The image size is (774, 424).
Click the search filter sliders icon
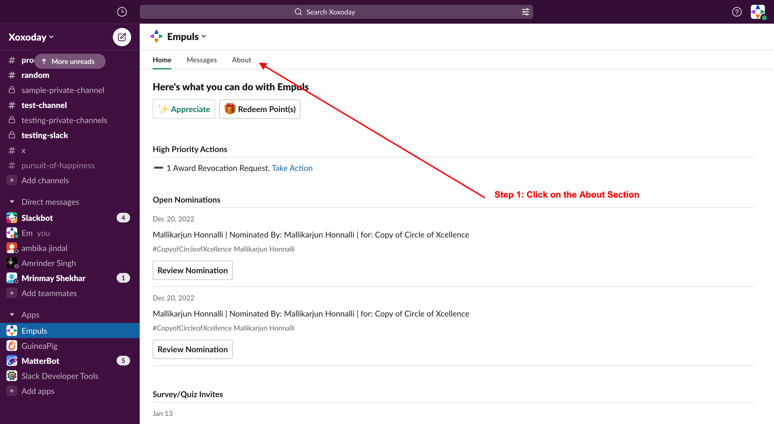[525, 12]
